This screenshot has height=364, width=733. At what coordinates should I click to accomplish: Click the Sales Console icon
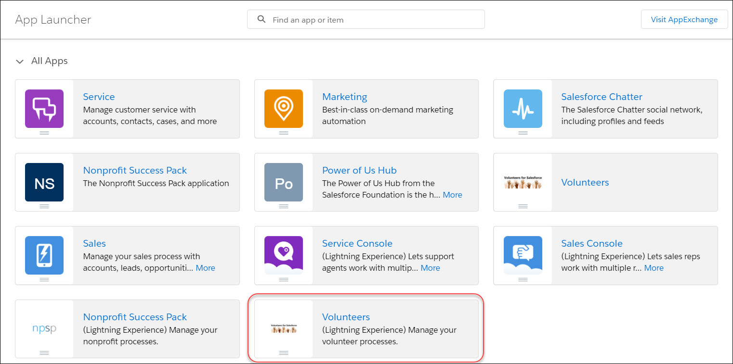click(x=523, y=255)
